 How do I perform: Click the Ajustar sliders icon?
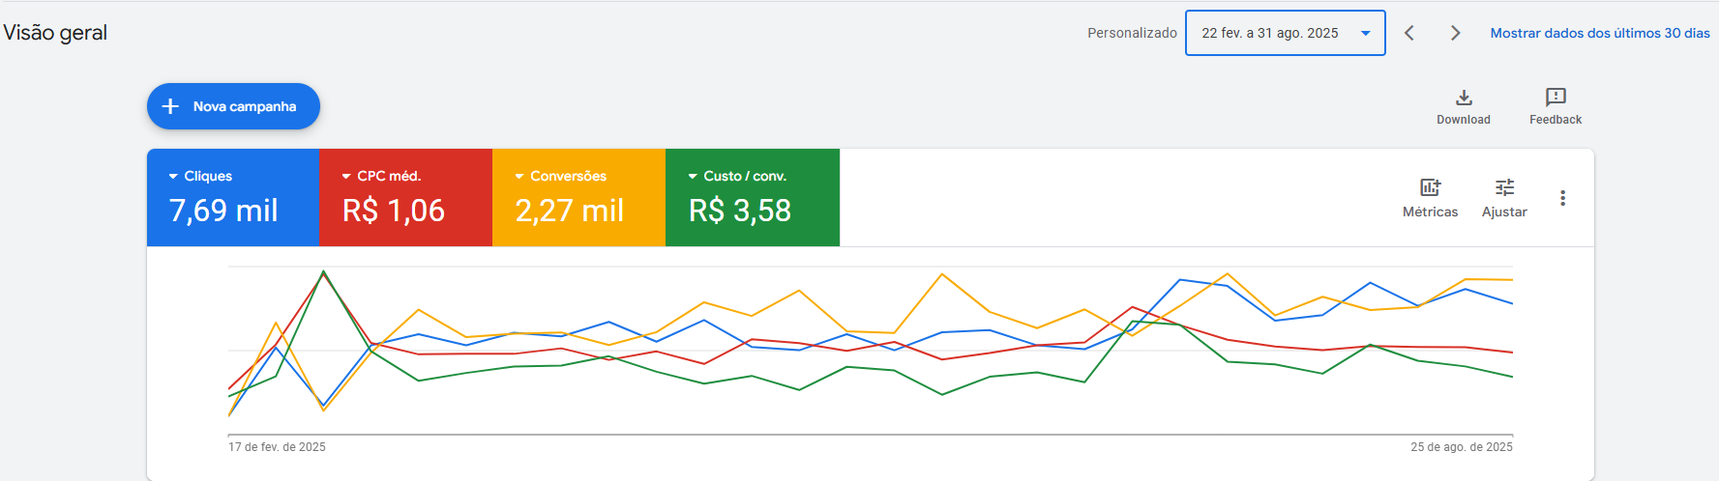pos(1504,187)
